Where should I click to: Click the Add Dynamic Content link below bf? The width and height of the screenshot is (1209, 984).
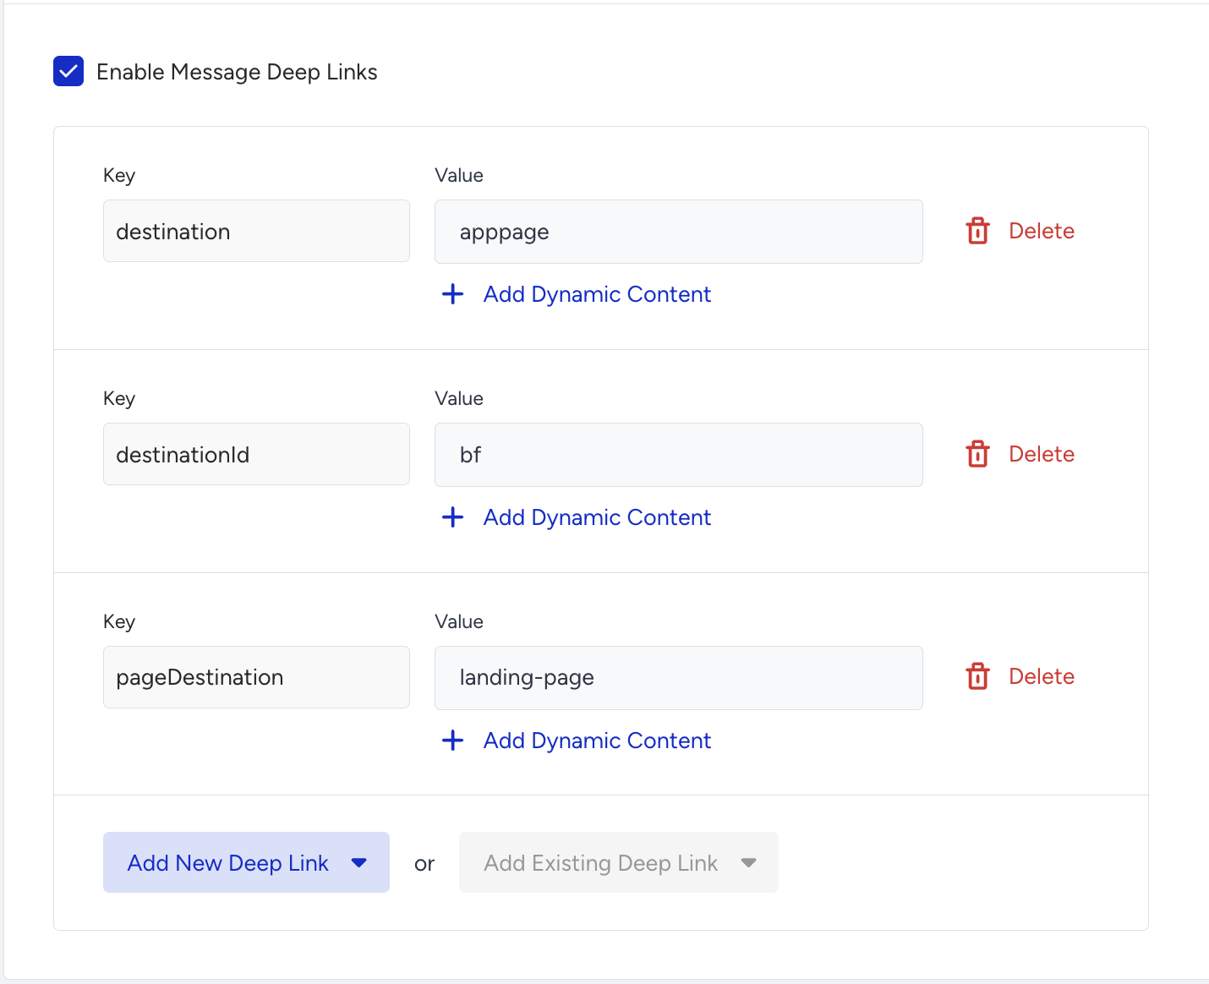coord(597,517)
